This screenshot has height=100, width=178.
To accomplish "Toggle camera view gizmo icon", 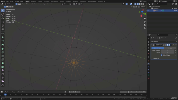I will (145, 25).
